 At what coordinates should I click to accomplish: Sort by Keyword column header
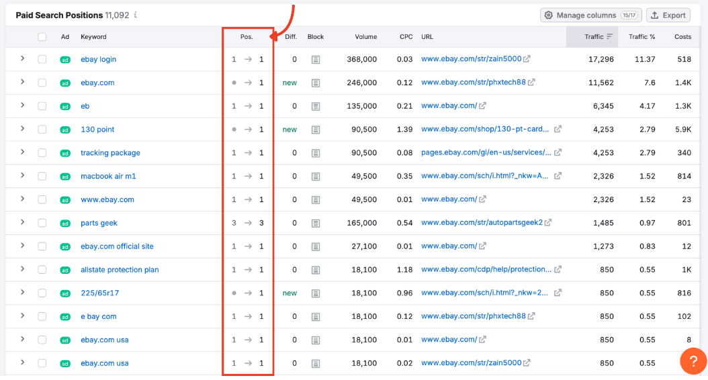tap(93, 37)
